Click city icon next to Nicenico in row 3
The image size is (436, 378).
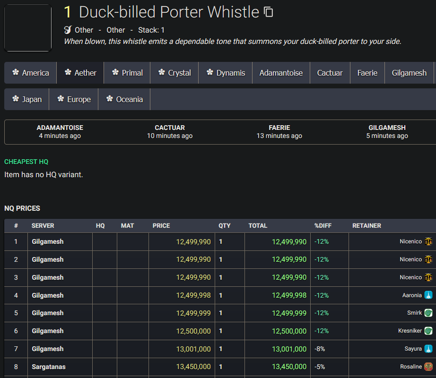(x=428, y=277)
